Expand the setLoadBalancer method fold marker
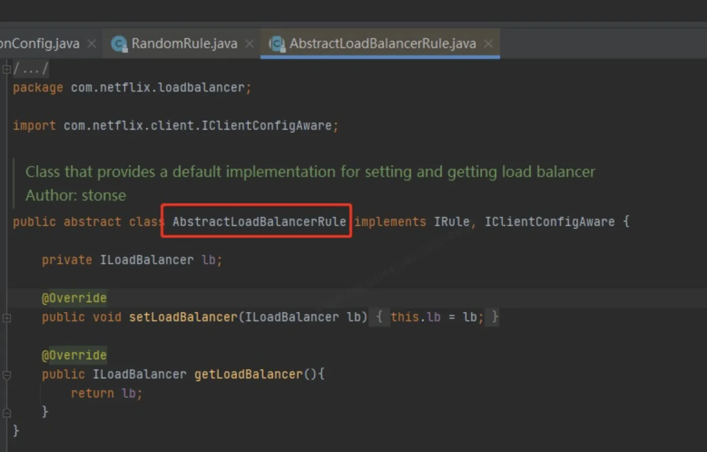 7,318
